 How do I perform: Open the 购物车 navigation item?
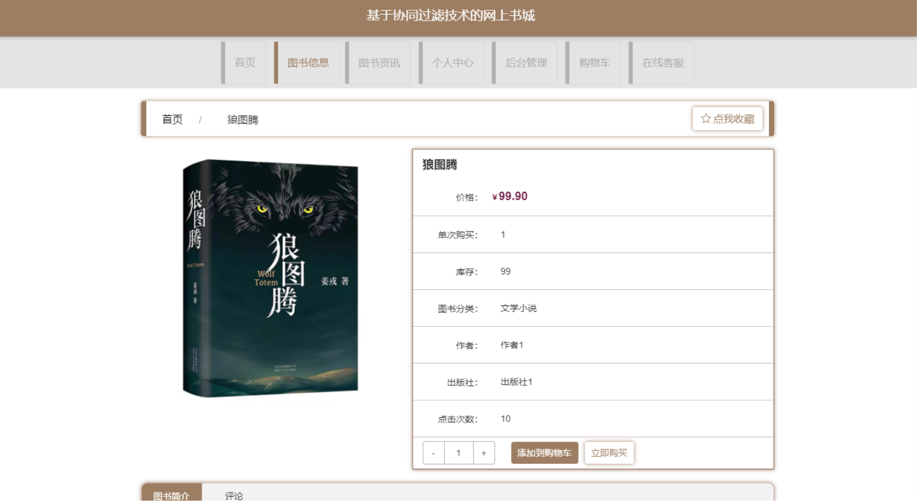(x=593, y=62)
